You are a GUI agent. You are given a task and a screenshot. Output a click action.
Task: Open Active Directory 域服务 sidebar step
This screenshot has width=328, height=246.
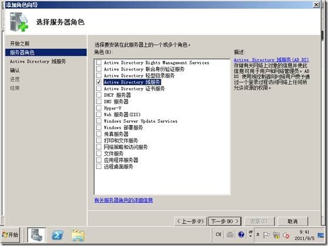38,62
